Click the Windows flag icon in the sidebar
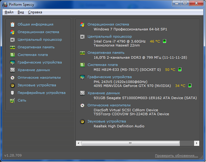The height and width of the screenshot is (162, 206). point(13,32)
